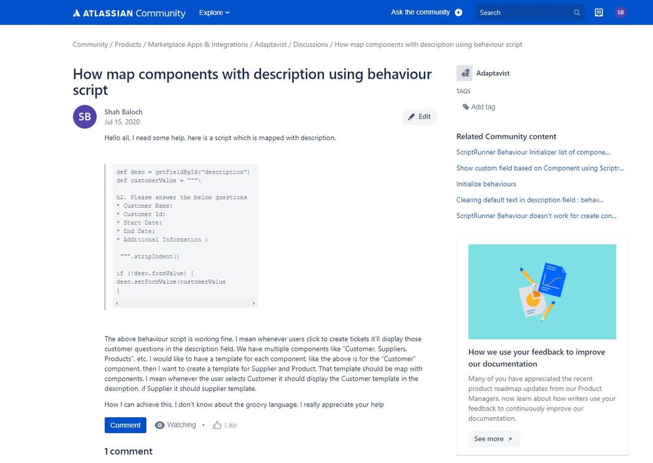Open Clearing default text in description link
Viewport: 653px width, 463px height.
[x=530, y=200]
